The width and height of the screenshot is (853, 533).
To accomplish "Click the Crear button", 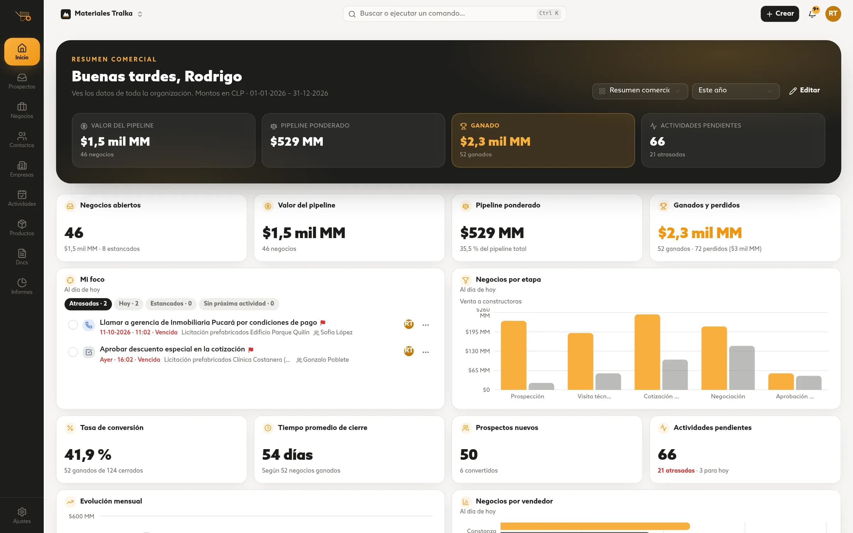I will tap(780, 14).
